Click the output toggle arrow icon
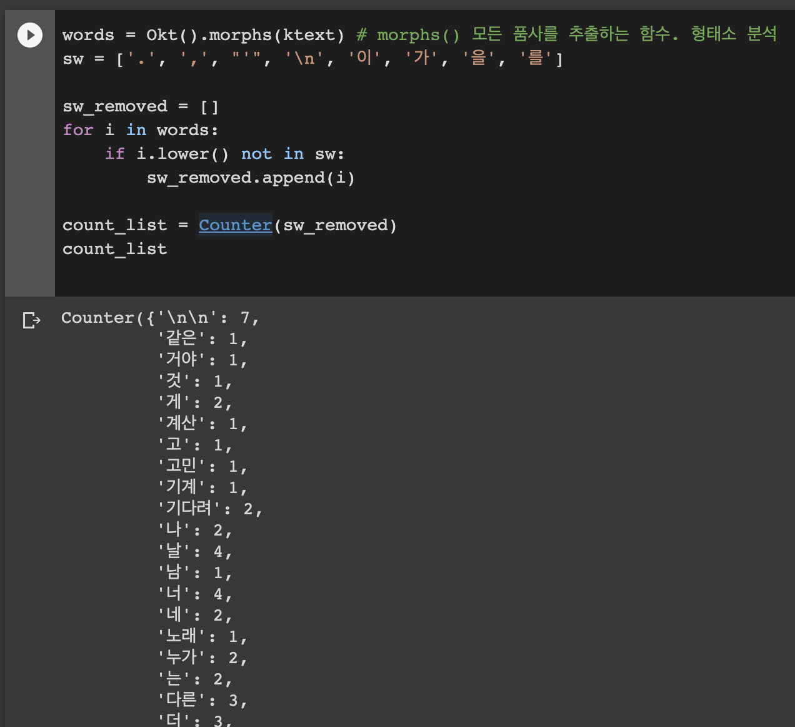Screen dimensions: 795x727 click(x=31, y=320)
